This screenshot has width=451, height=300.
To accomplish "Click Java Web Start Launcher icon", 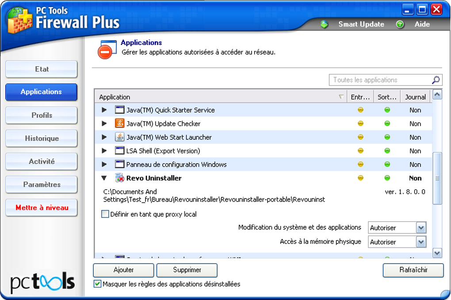I will [119, 137].
